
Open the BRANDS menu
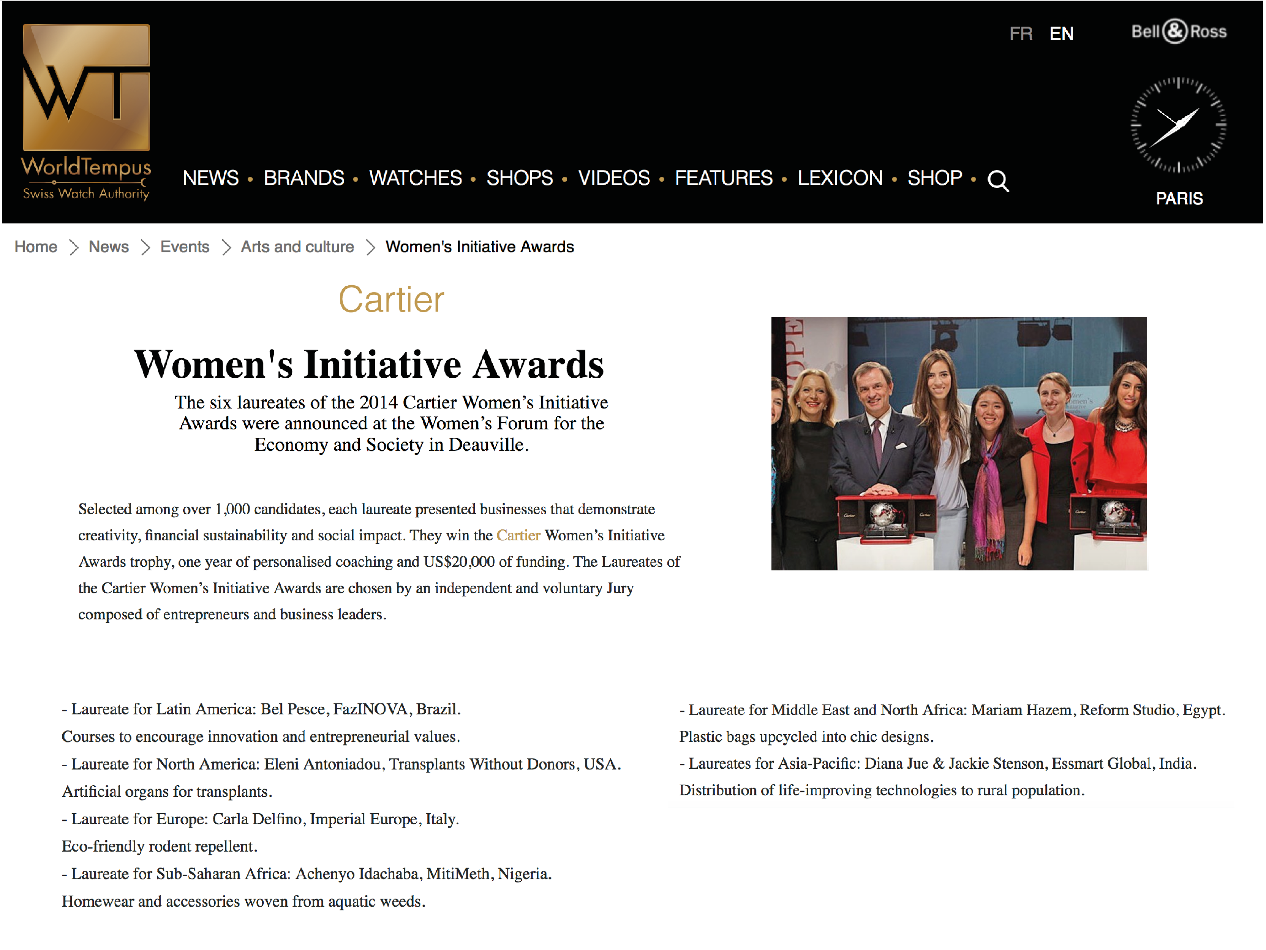303,178
